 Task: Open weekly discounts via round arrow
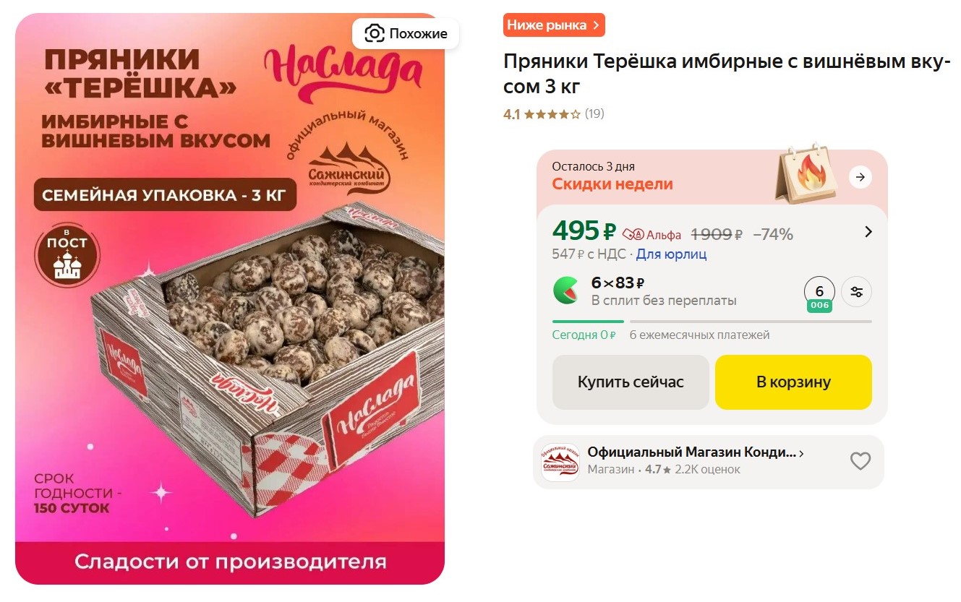860,177
